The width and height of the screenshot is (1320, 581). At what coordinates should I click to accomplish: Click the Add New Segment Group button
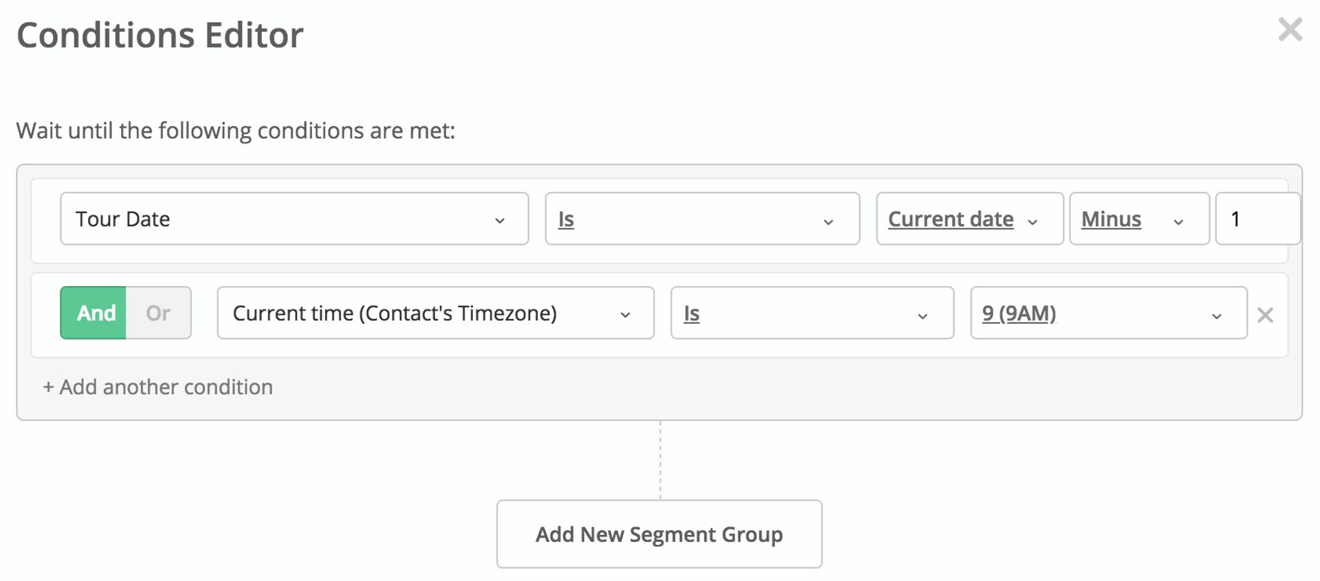click(x=659, y=534)
